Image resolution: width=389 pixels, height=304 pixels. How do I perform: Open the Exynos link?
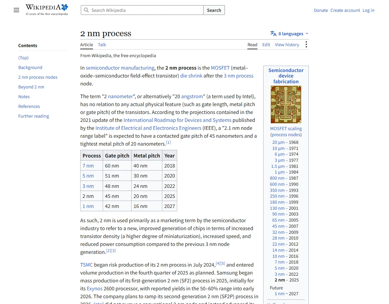pos(95,288)
